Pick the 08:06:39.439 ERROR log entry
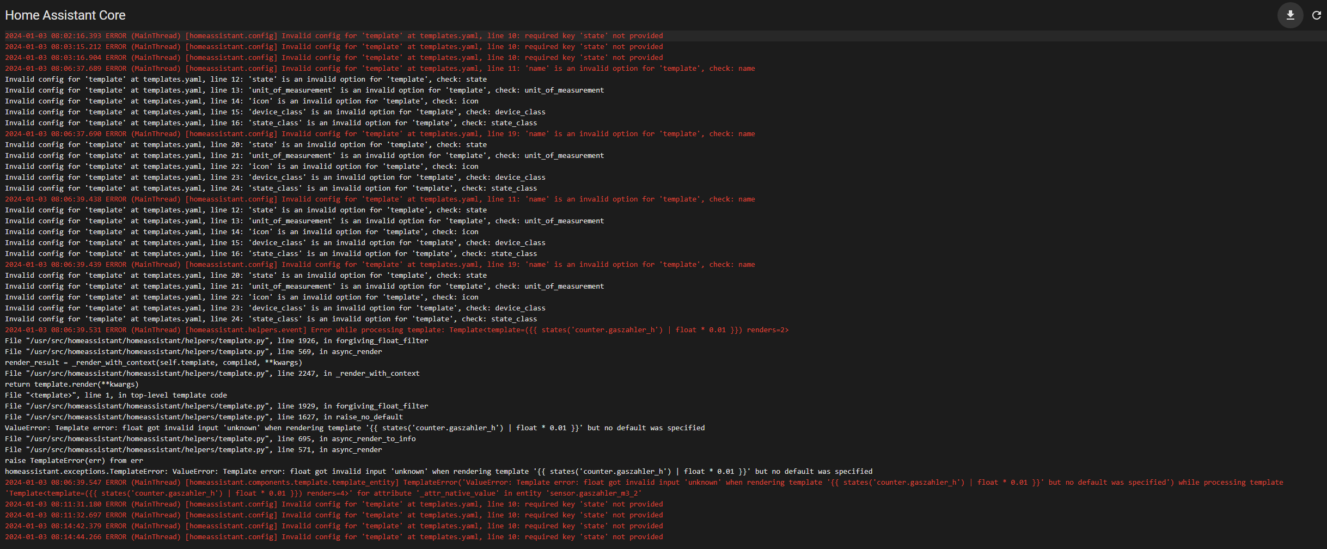 point(380,265)
